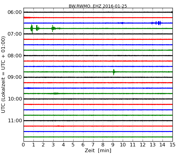Click x-axis tick label 11
The image size is (196, 157).
click(133, 145)
